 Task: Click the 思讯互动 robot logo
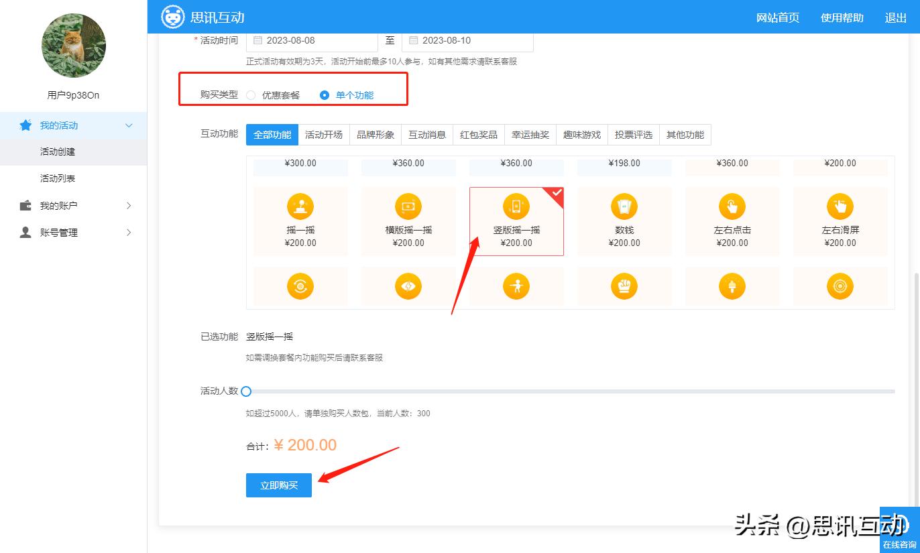(174, 16)
